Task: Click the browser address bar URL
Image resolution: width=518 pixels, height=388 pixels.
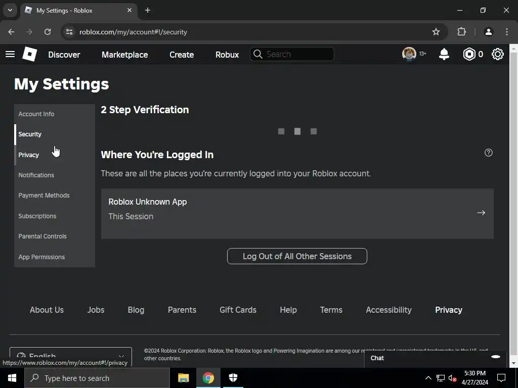Action: click(x=133, y=32)
